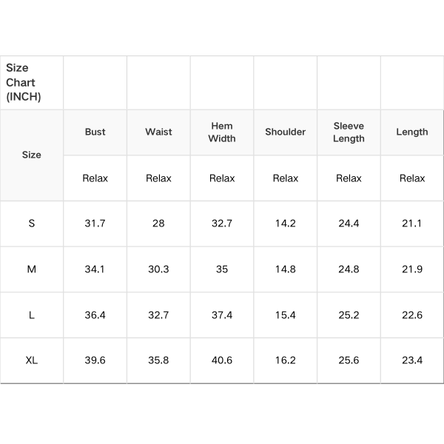This screenshot has height=444, width=444.
Task: Select the Sleeve Length column header
Action: coord(349,132)
